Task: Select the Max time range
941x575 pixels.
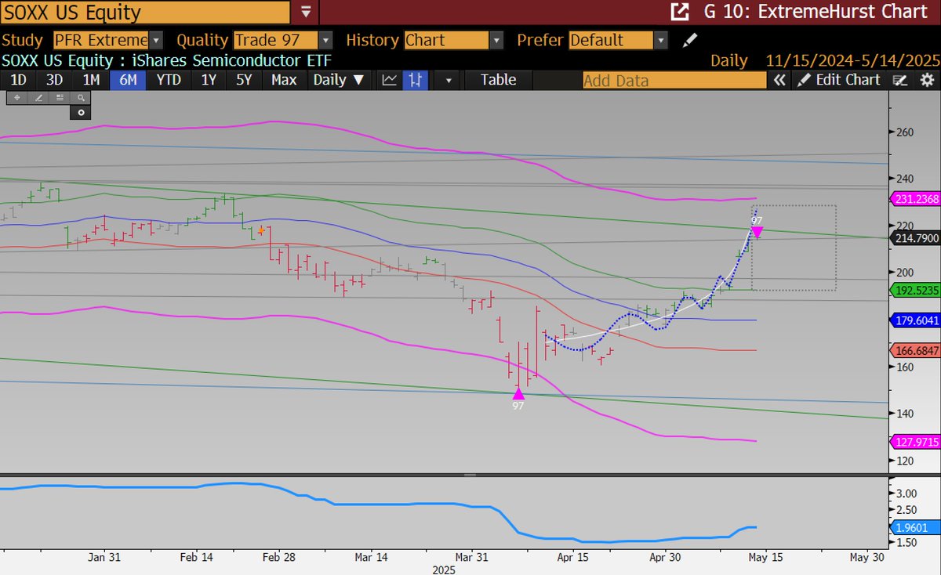Action: (x=284, y=79)
